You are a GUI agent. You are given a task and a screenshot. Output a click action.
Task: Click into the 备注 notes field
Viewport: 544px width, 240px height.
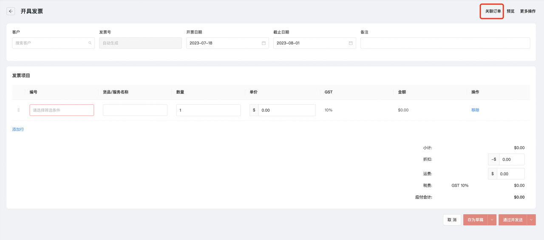445,43
